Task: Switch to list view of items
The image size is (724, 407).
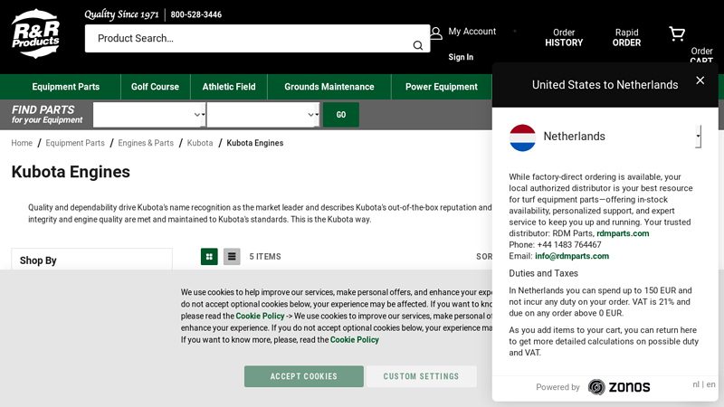Action: [232, 257]
